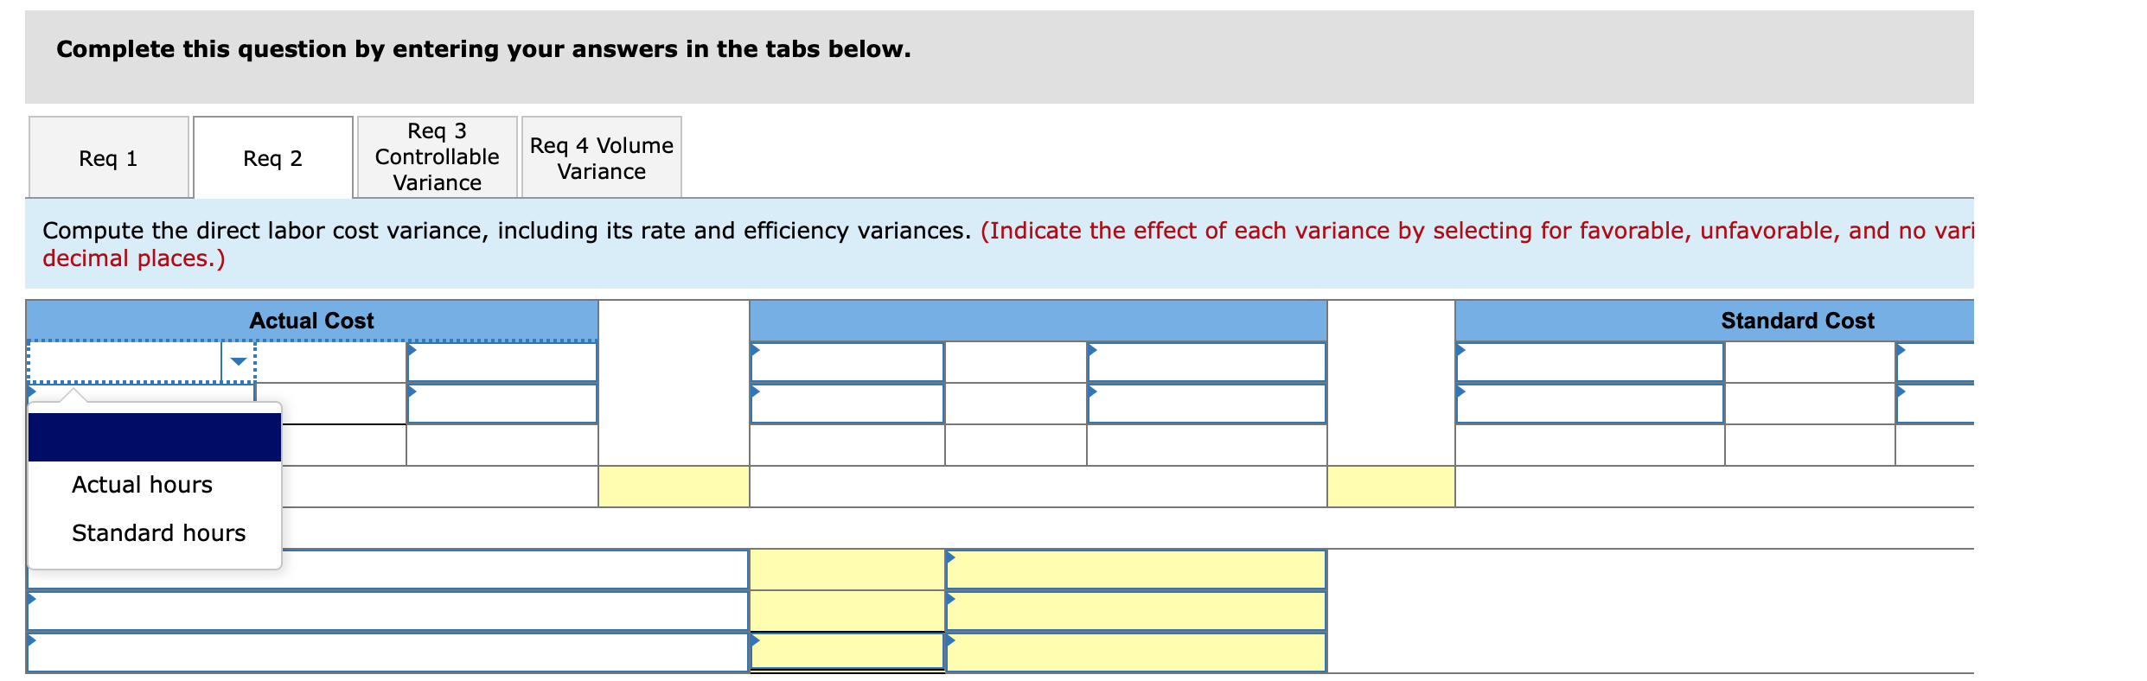Select the Actual Cost column header
Image resolution: width=2147 pixels, height=681 pixels.
(311, 320)
